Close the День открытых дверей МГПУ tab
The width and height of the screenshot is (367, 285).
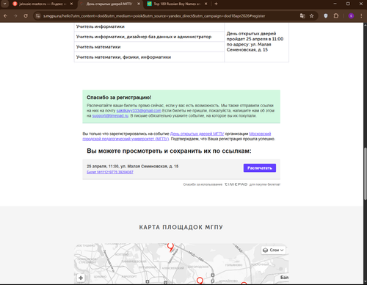[x=139, y=4]
